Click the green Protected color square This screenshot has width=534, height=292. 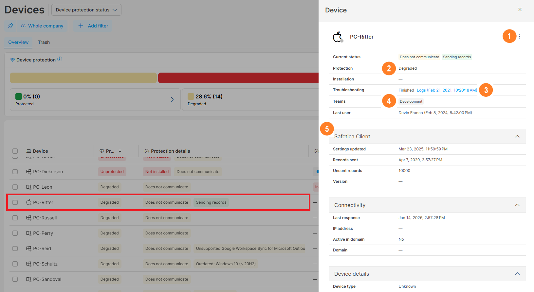point(19,96)
